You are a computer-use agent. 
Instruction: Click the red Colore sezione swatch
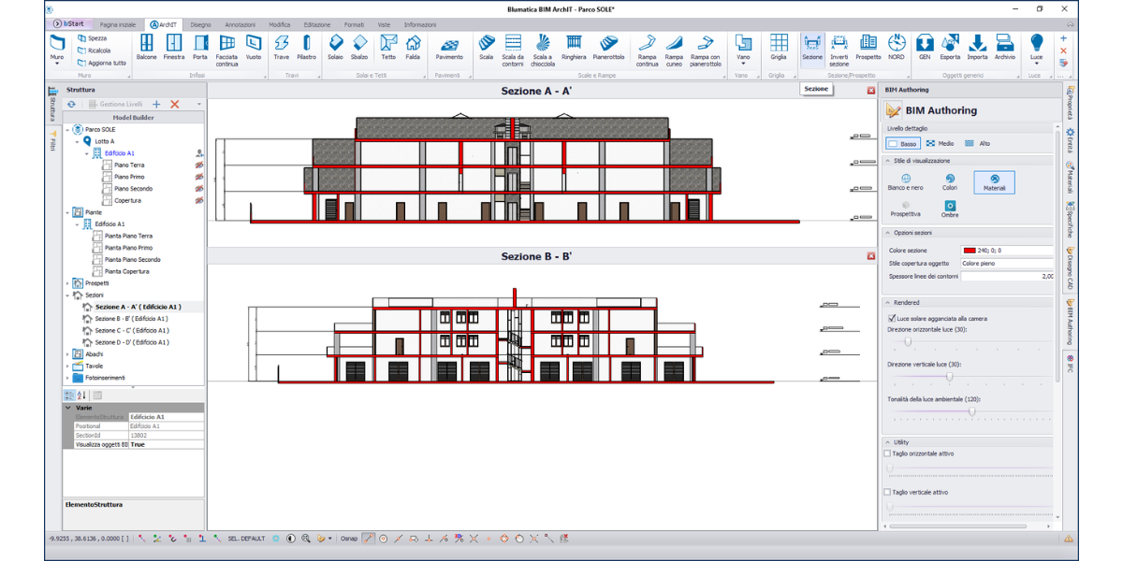coord(969,251)
